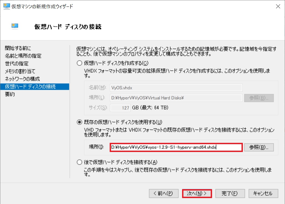Click the 名前 field showing VyOS.vhdx
This screenshot has width=285, height=204.
[x=176, y=88]
